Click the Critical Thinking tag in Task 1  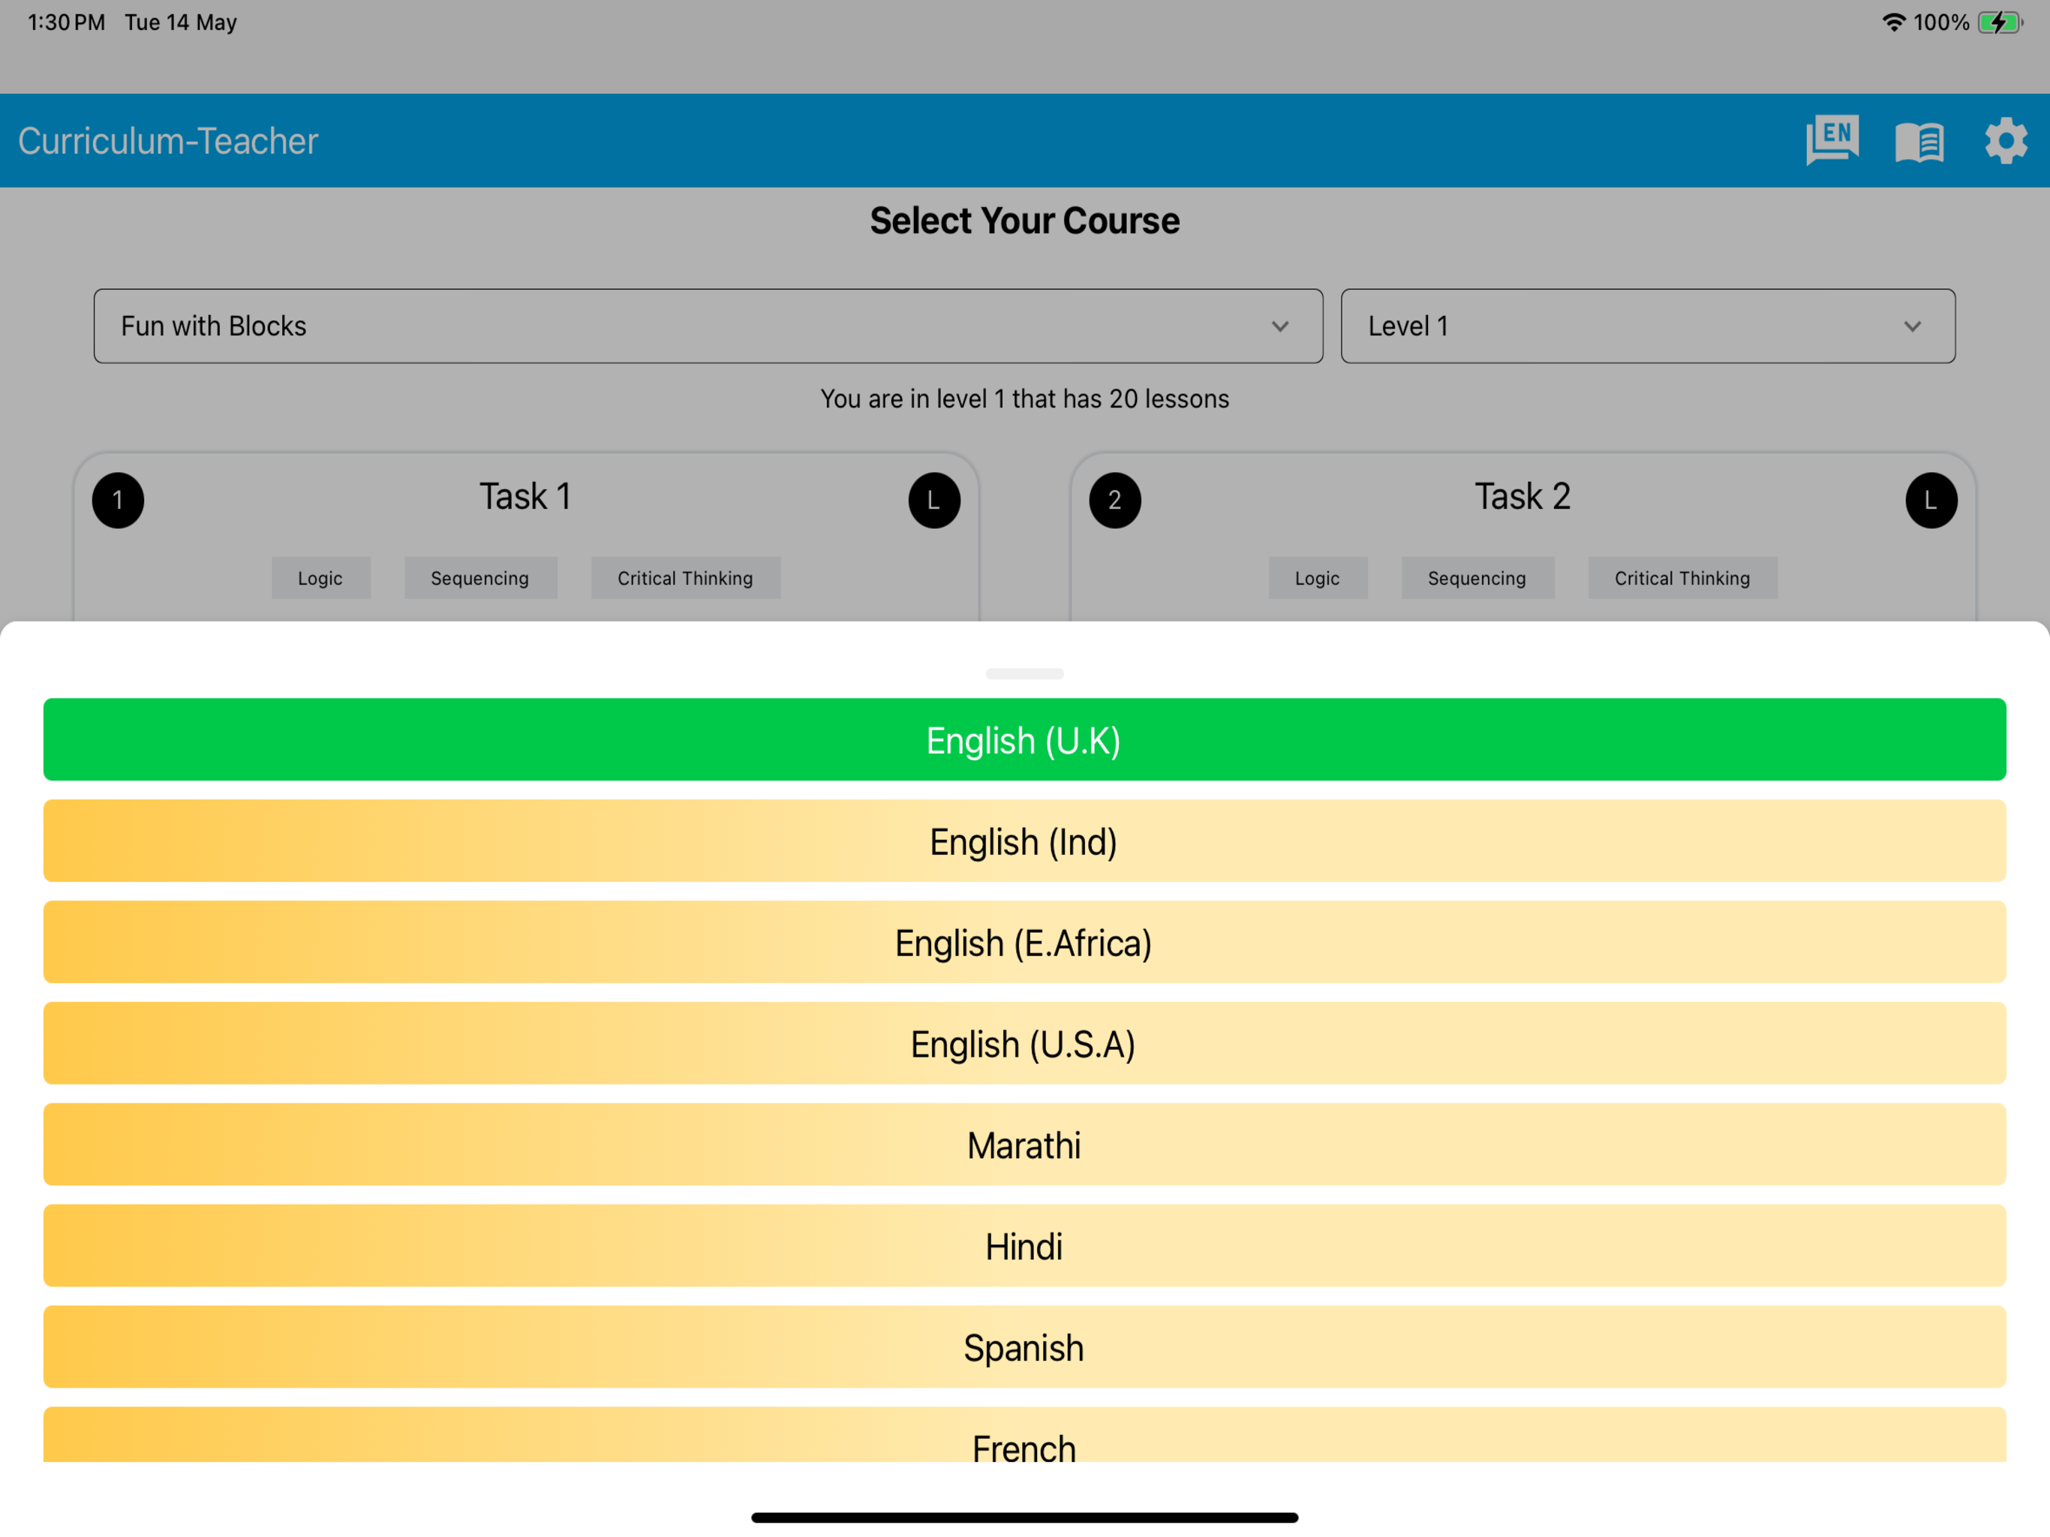click(686, 578)
